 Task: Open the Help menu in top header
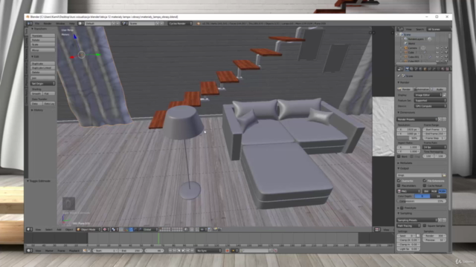point(71,23)
